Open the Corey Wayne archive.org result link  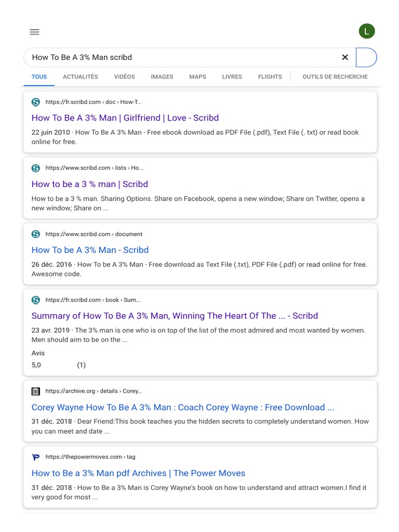click(x=183, y=407)
